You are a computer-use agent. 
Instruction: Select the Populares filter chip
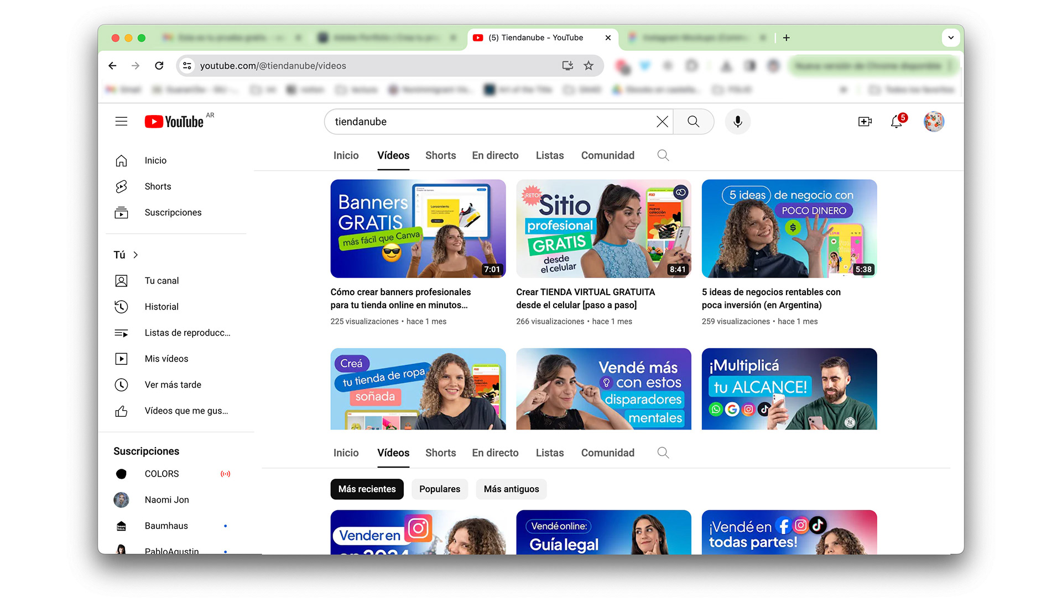coord(439,489)
